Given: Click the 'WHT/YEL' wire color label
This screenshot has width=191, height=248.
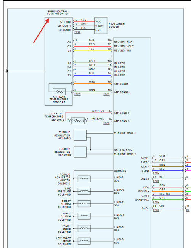Looking at the screenshot, I should (98, 119).
